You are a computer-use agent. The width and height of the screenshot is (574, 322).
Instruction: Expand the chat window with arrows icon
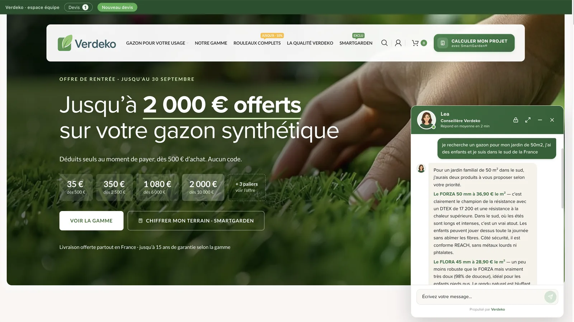(x=528, y=120)
